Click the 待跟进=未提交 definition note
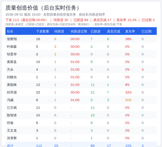This screenshot has height=147, width=162. coord(15,24)
